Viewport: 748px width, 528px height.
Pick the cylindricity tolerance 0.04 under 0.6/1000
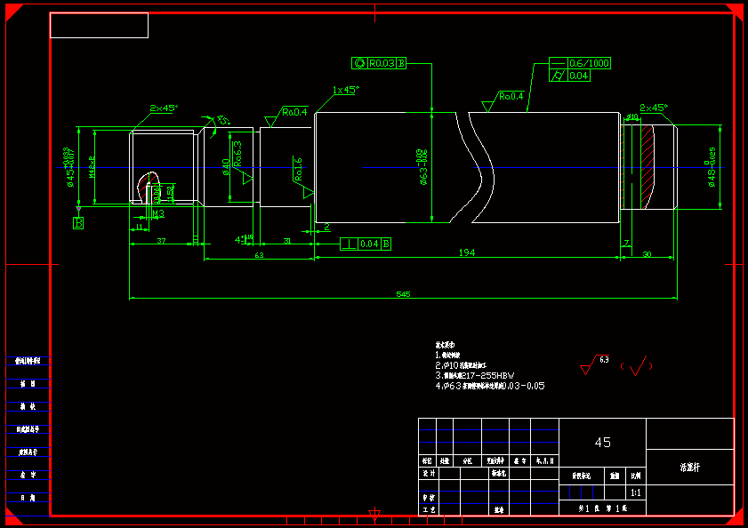(x=569, y=76)
